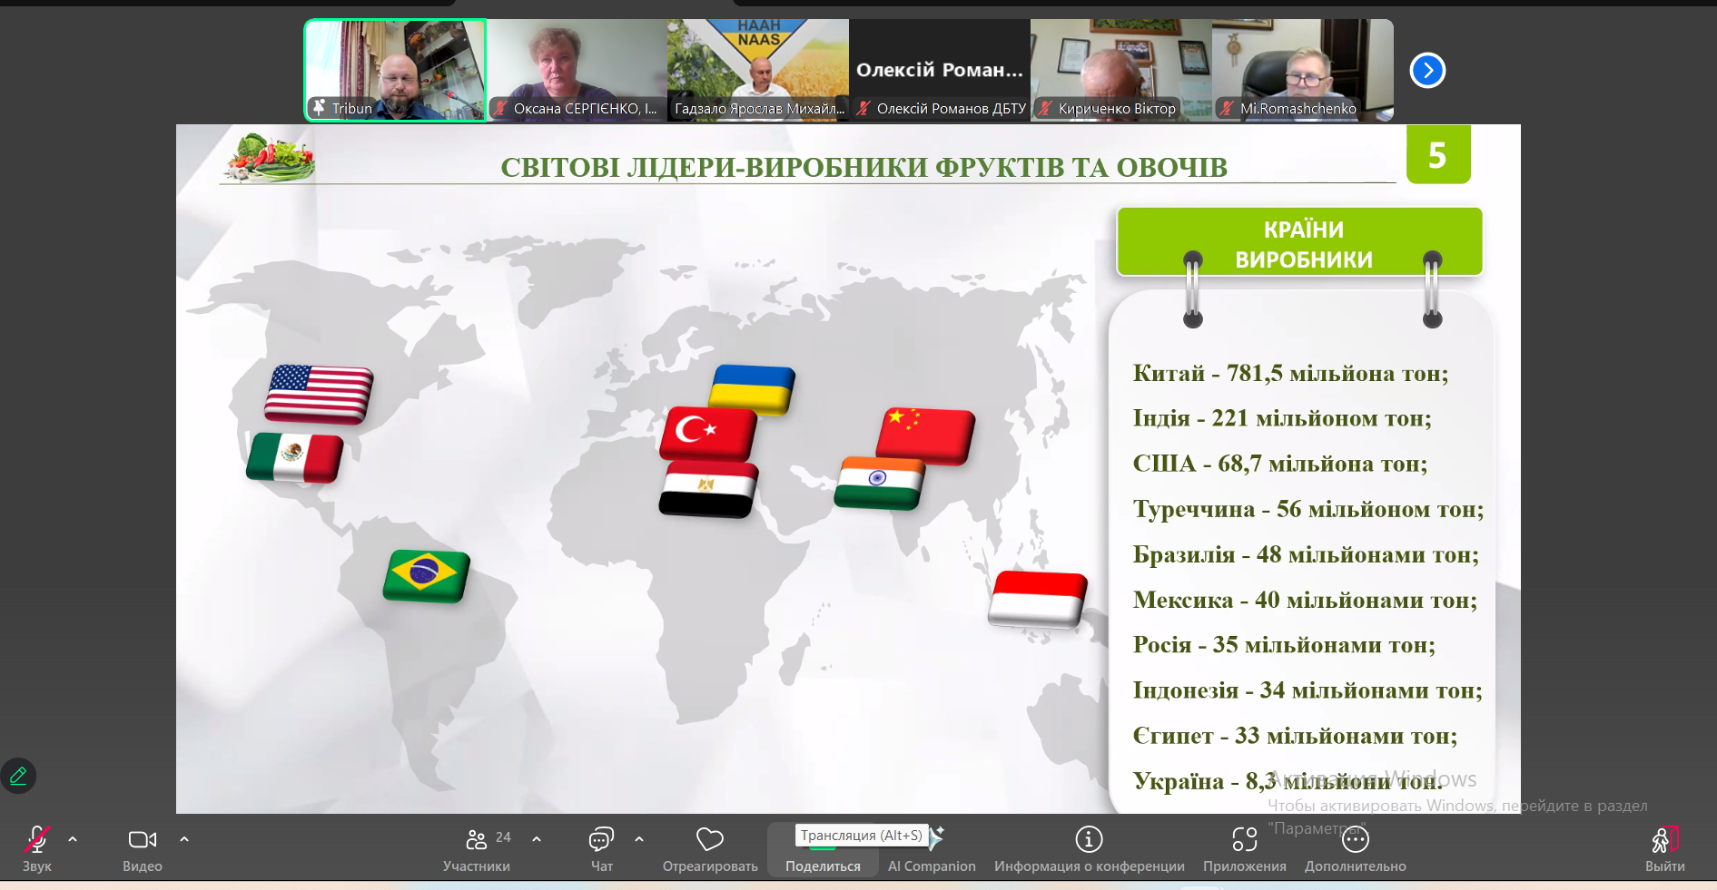Click muted mic icon on Кириченко Віктор tile

click(x=1045, y=108)
